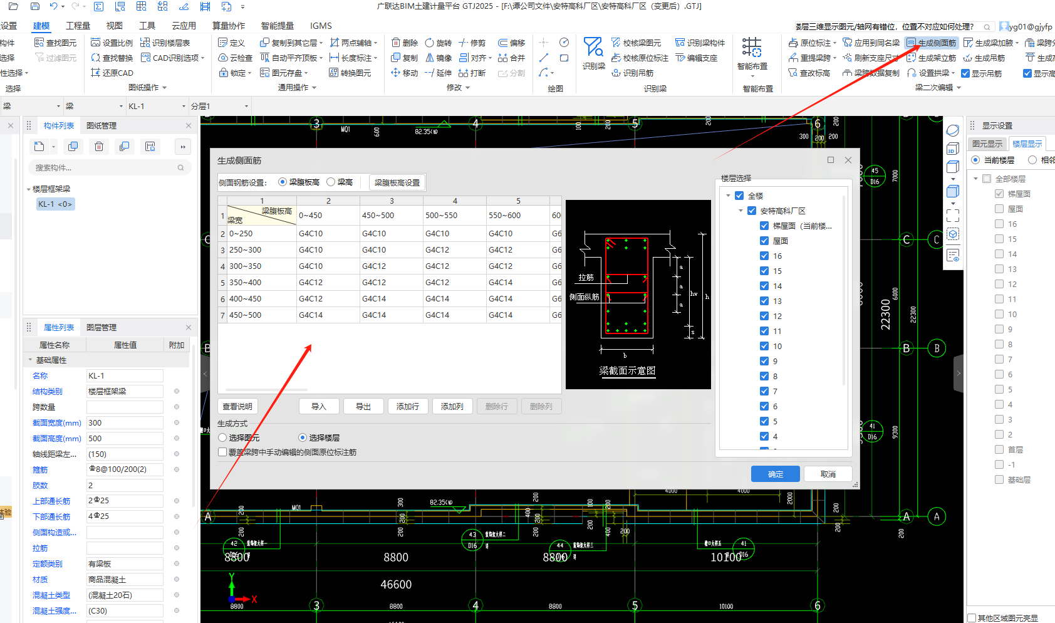The image size is (1055, 623).
Task: Click the 确定 button
Action: [776, 474]
